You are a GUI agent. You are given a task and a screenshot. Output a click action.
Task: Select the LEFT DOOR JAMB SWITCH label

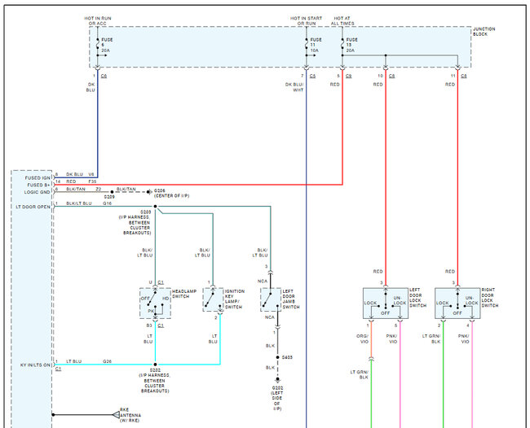tap(291, 299)
